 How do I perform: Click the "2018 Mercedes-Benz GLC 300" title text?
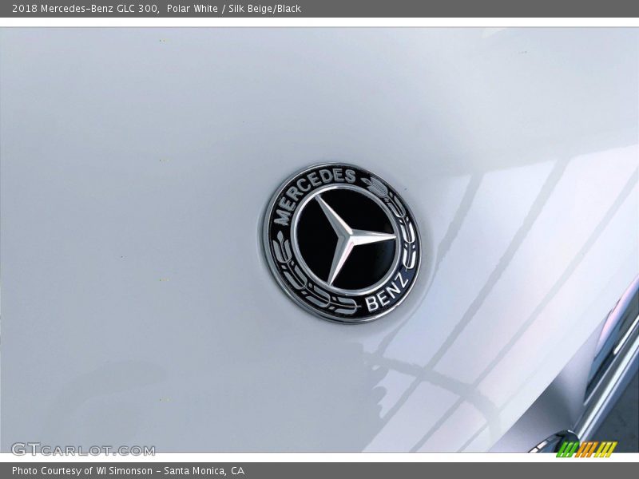(x=85, y=9)
